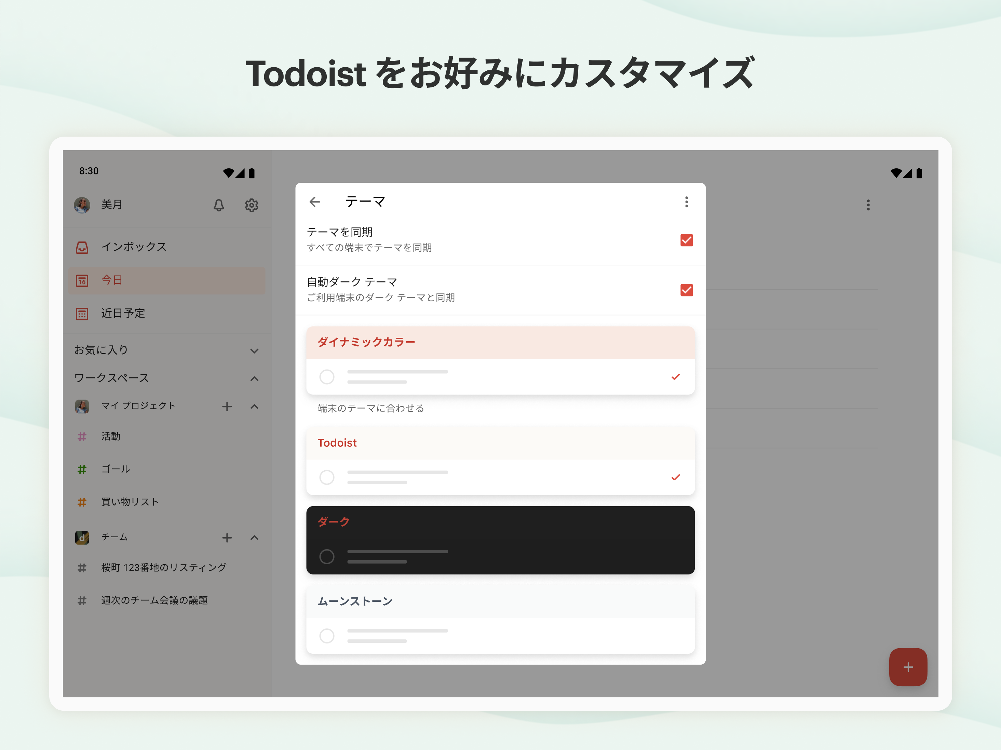The width and height of the screenshot is (1001, 750).
Task: Click the チーム workspace label
Action: coord(114,537)
